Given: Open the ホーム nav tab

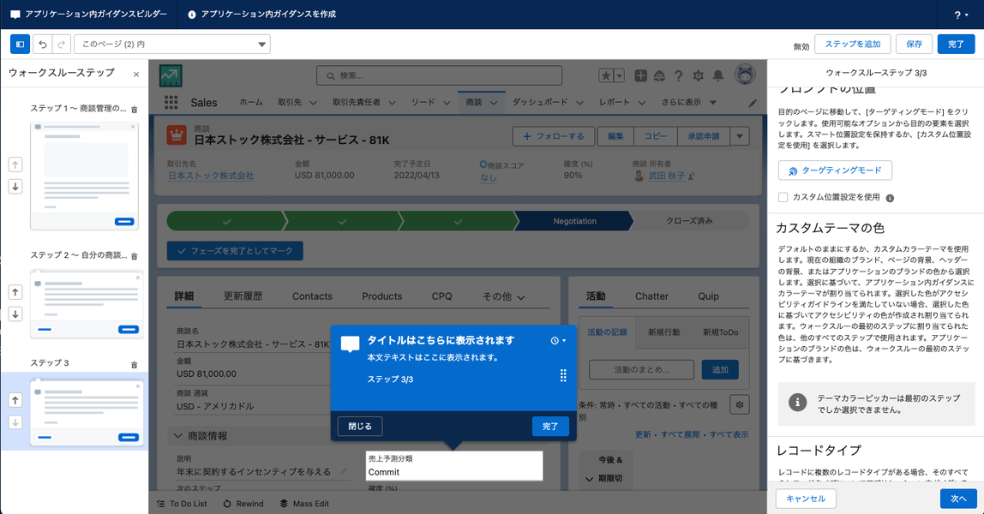Looking at the screenshot, I should click(251, 102).
